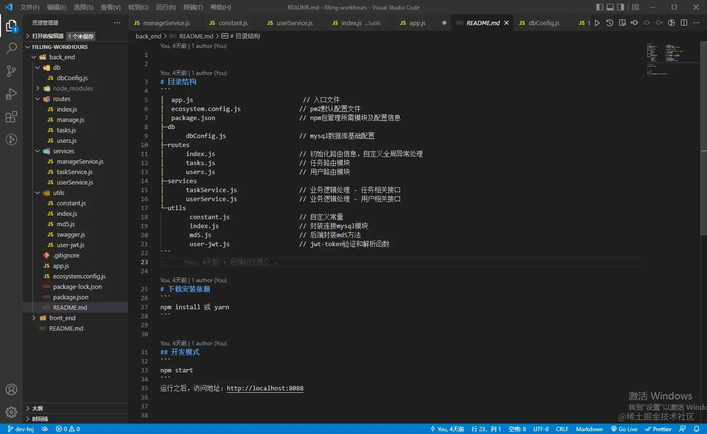
Task: Open the Search view in the Activity Bar
Action: coord(11,48)
